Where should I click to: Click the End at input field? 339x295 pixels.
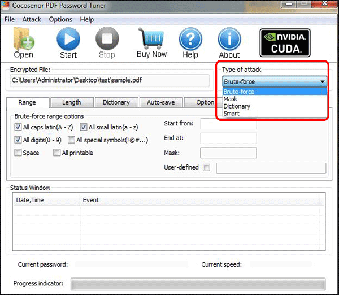tap(228, 138)
